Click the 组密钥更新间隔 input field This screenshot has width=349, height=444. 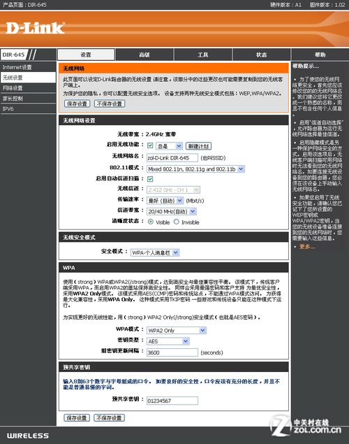click(x=172, y=352)
